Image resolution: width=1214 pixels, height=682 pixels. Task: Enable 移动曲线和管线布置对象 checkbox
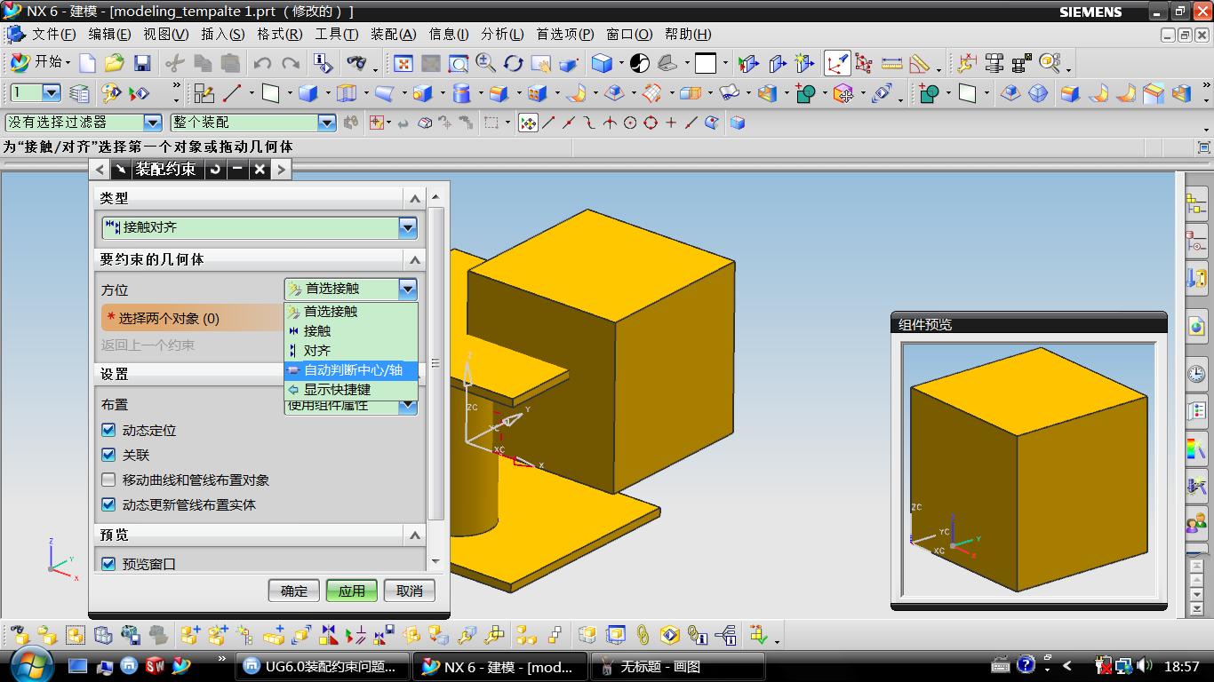coord(108,480)
